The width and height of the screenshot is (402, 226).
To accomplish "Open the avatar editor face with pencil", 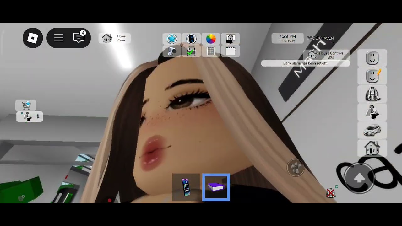I will tap(372, 76).
